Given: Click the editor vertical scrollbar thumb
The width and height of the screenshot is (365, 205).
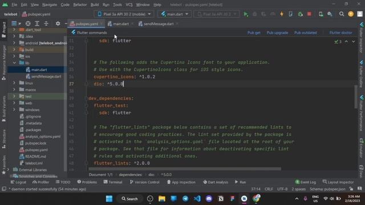Looking at the screenshot, I should pos(356,97).
